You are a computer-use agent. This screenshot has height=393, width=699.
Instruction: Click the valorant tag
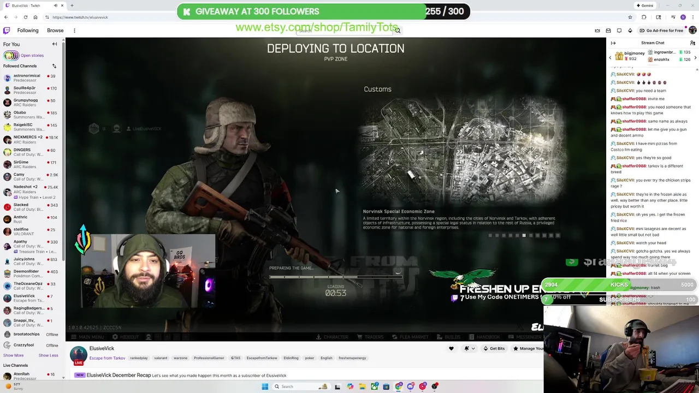click(x=161, y=358)
